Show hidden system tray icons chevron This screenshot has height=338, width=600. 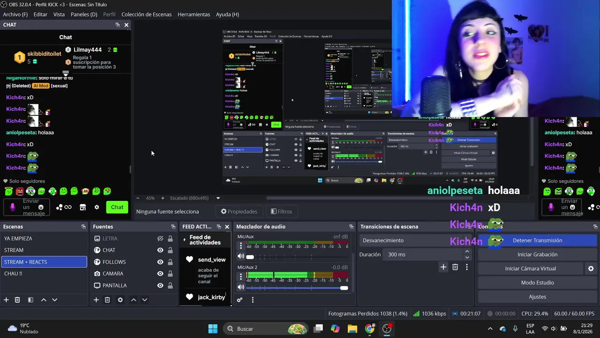click(x=490, y=329)
